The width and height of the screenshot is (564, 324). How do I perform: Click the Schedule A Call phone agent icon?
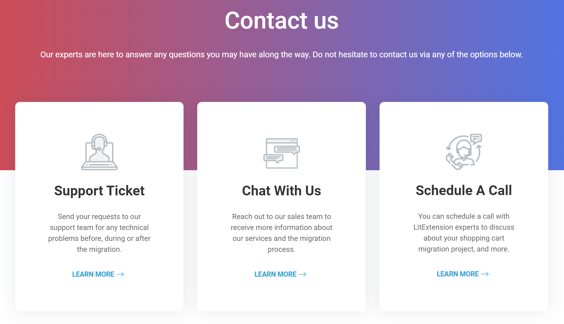[x=464, y=152]
